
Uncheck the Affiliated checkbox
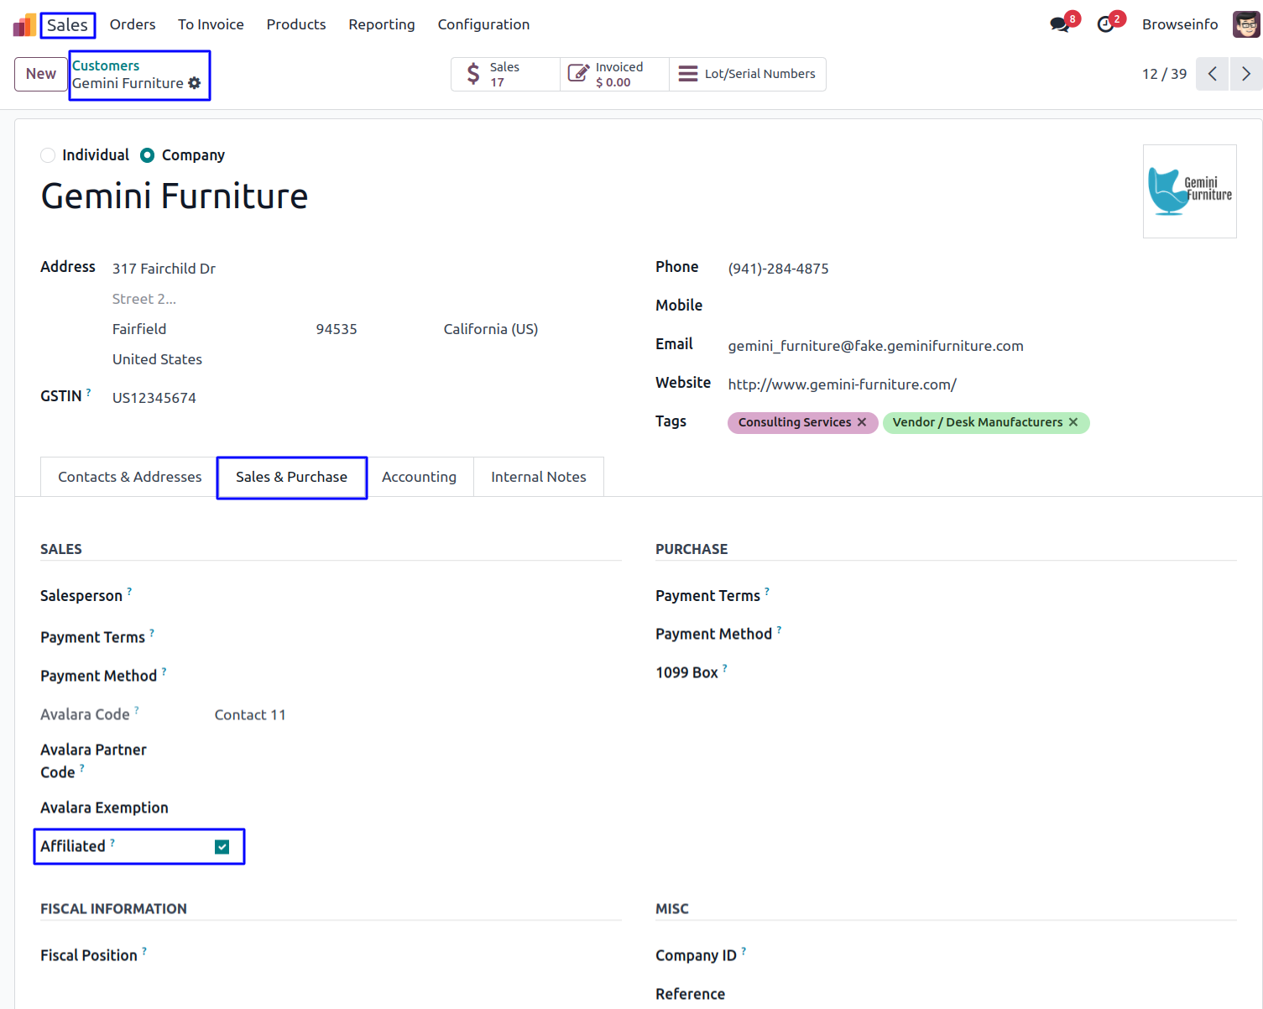(222, 847)
